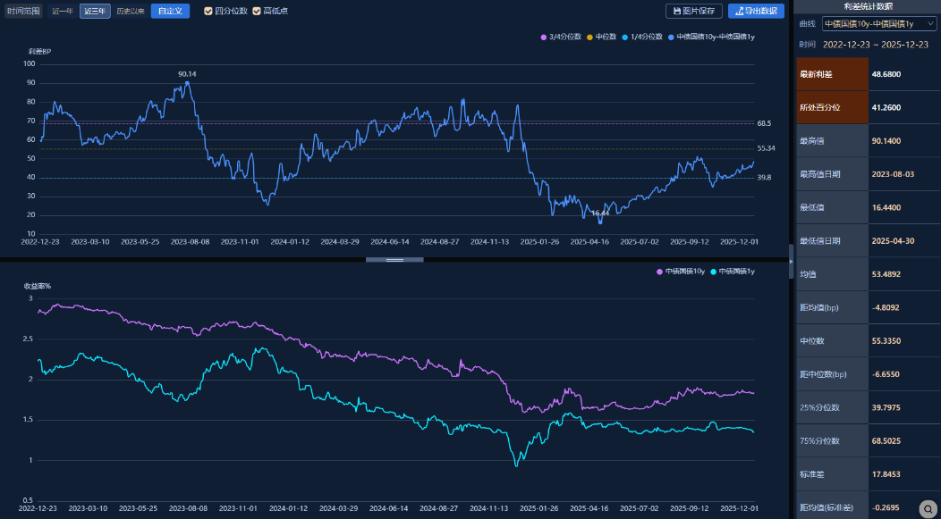Click the horizontal splitter handle between charts
941x519 pixels.
(x=394, y=259)
